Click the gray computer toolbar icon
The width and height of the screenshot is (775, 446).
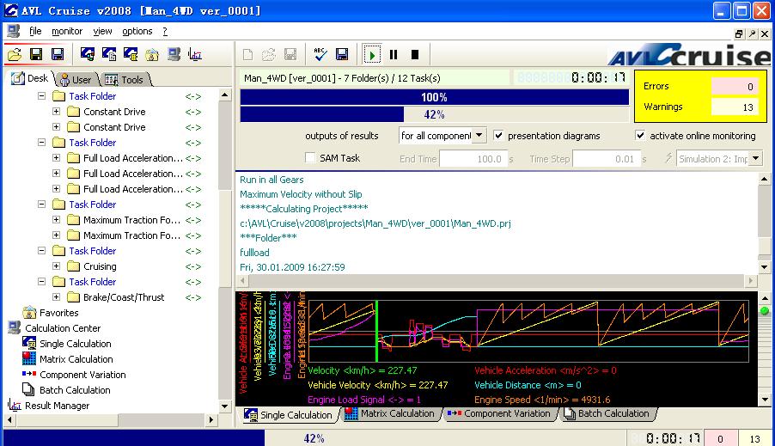pyautogui.click(x=174, y=54)
